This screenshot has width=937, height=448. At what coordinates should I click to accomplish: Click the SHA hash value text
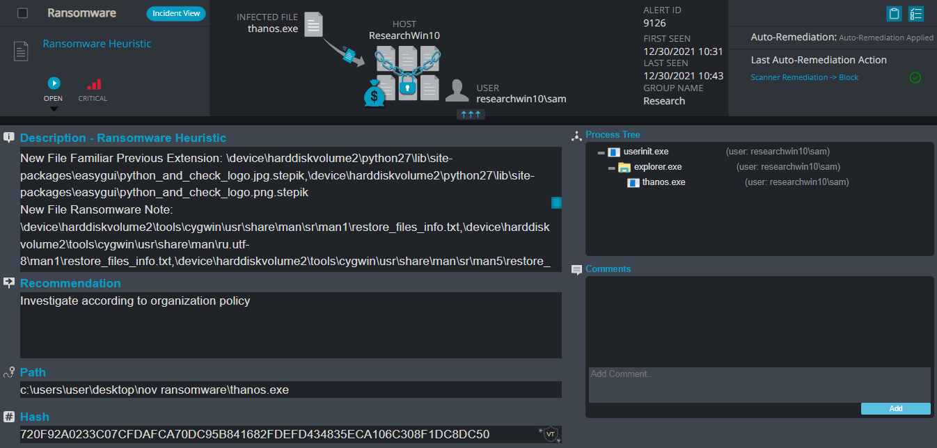255,434
